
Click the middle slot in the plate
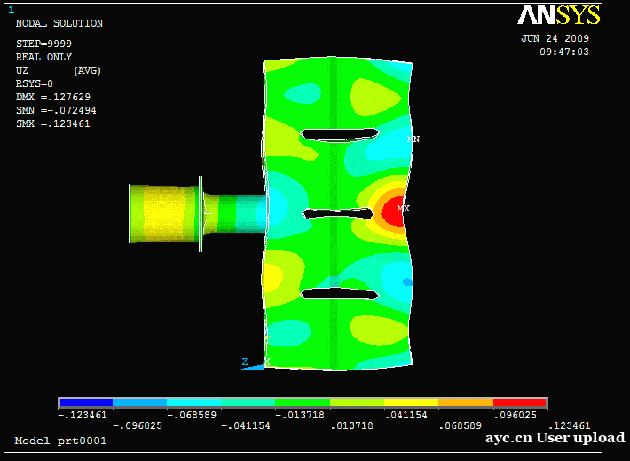point(337,213)
